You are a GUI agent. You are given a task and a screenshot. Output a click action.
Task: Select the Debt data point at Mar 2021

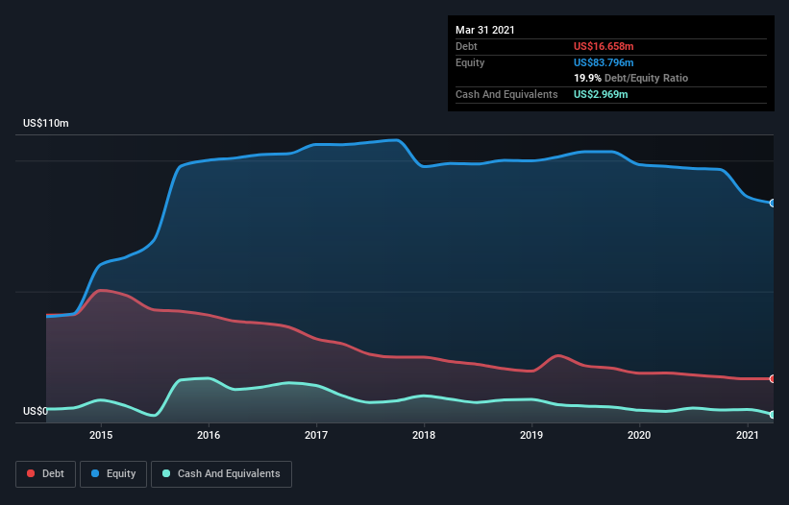coord(773,379)
